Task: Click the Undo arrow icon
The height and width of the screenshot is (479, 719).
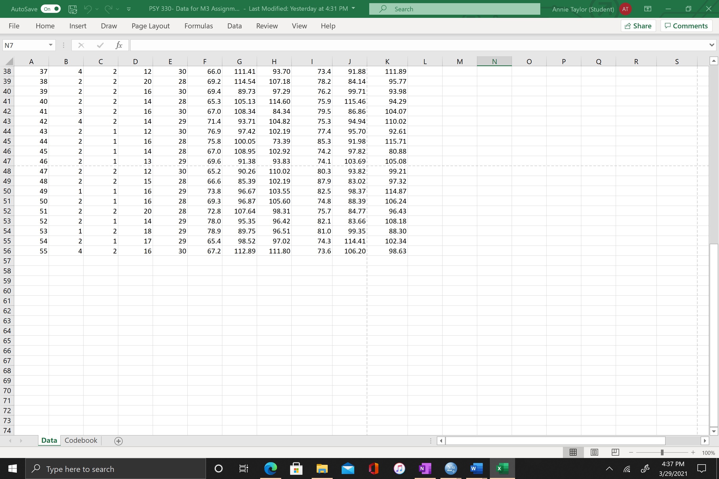Action: [x=88, y=9]
